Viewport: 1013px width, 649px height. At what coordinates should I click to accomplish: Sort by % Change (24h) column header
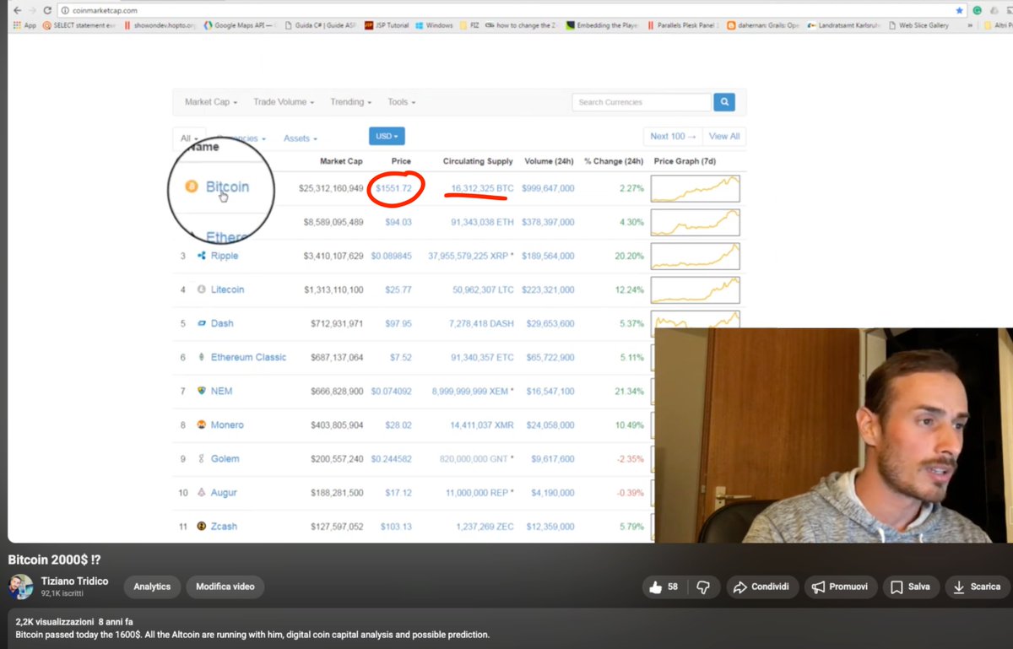[x=614, y=161]
